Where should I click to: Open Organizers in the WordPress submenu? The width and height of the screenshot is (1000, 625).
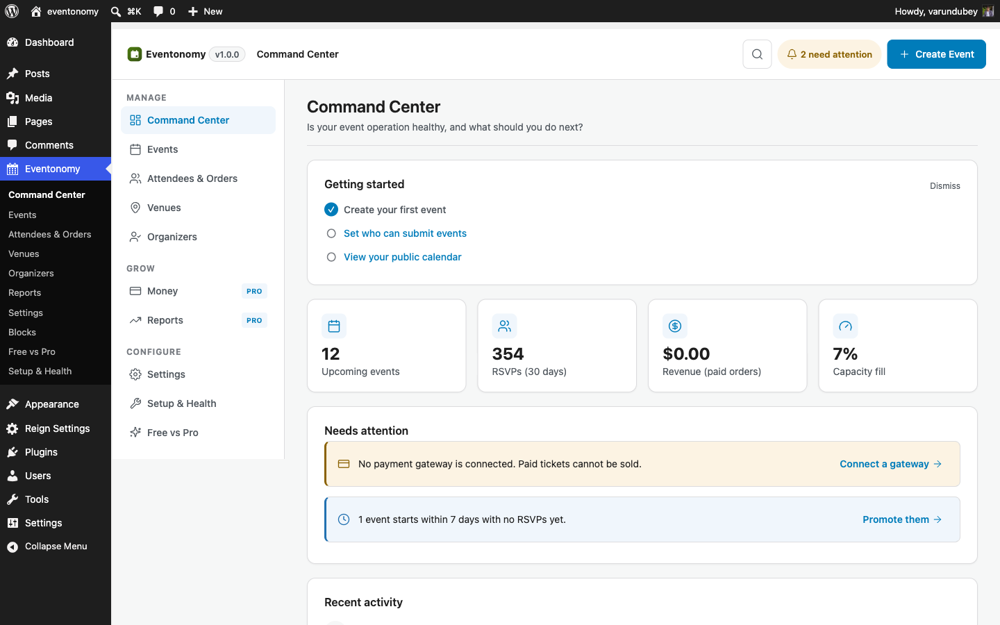tap(31, 274)
